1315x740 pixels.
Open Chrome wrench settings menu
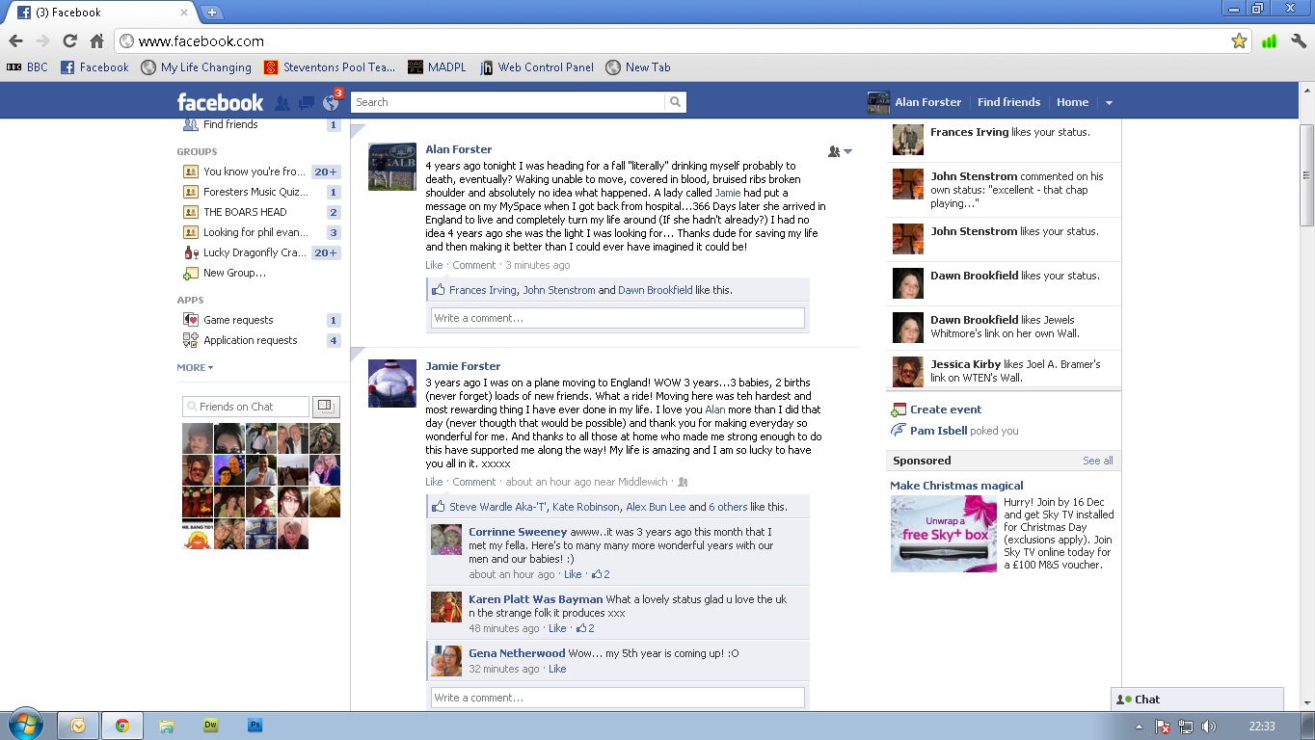1298,41
